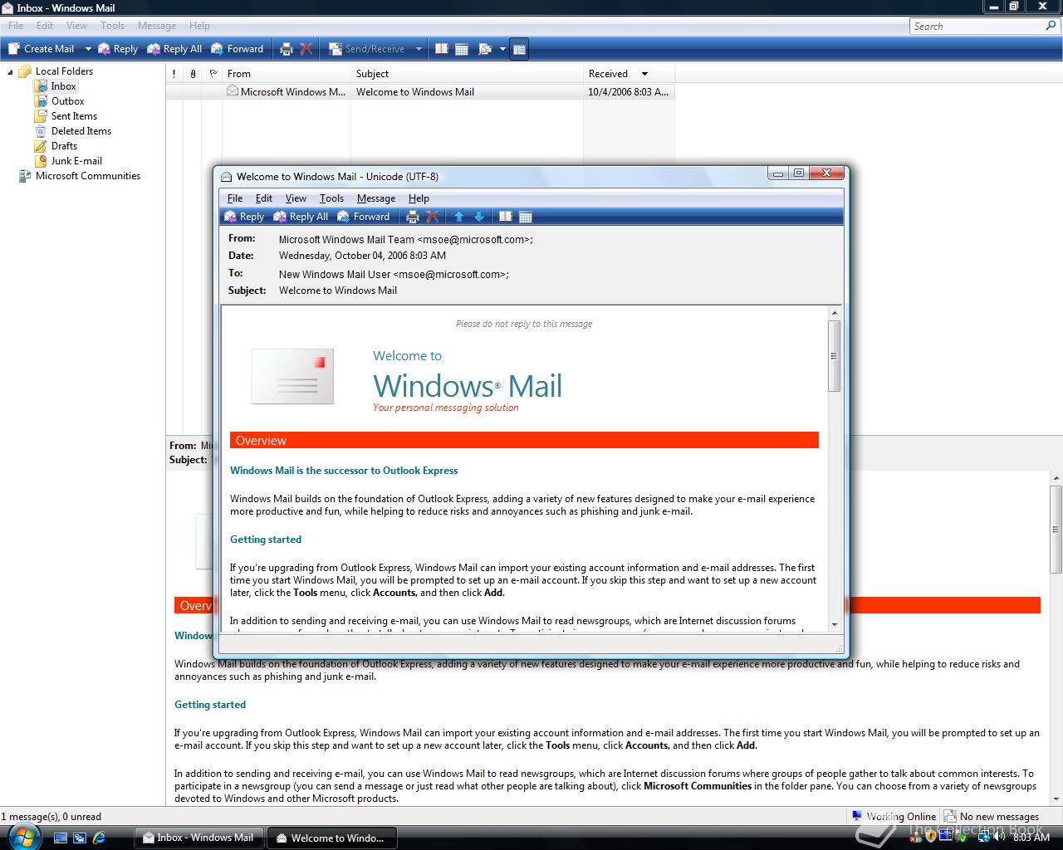Click Show Desktop in the Quick Launch

61,838
